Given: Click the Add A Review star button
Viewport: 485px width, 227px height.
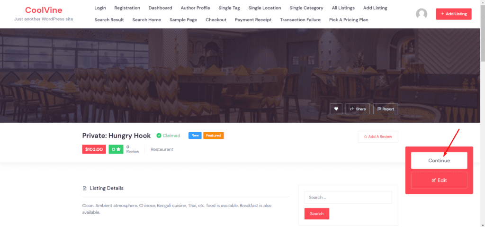Looking at the screenshot, I should point(377,136).
